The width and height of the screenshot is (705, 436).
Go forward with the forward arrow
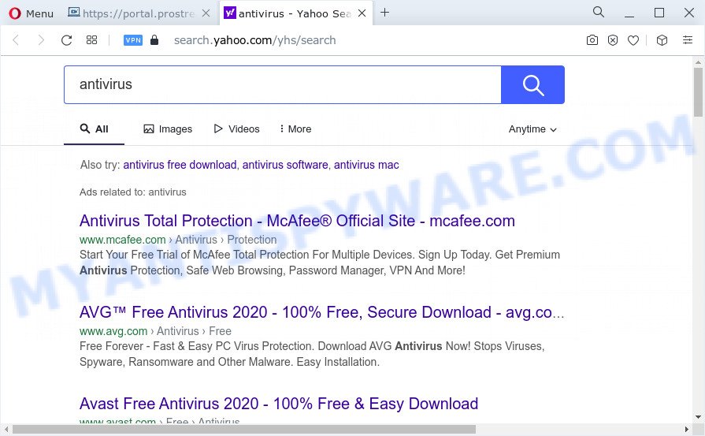pyautogui.click(x=41, y=40)
